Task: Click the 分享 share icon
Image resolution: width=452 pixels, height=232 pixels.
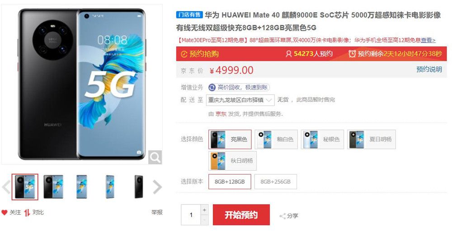Action: coord(282,216)
